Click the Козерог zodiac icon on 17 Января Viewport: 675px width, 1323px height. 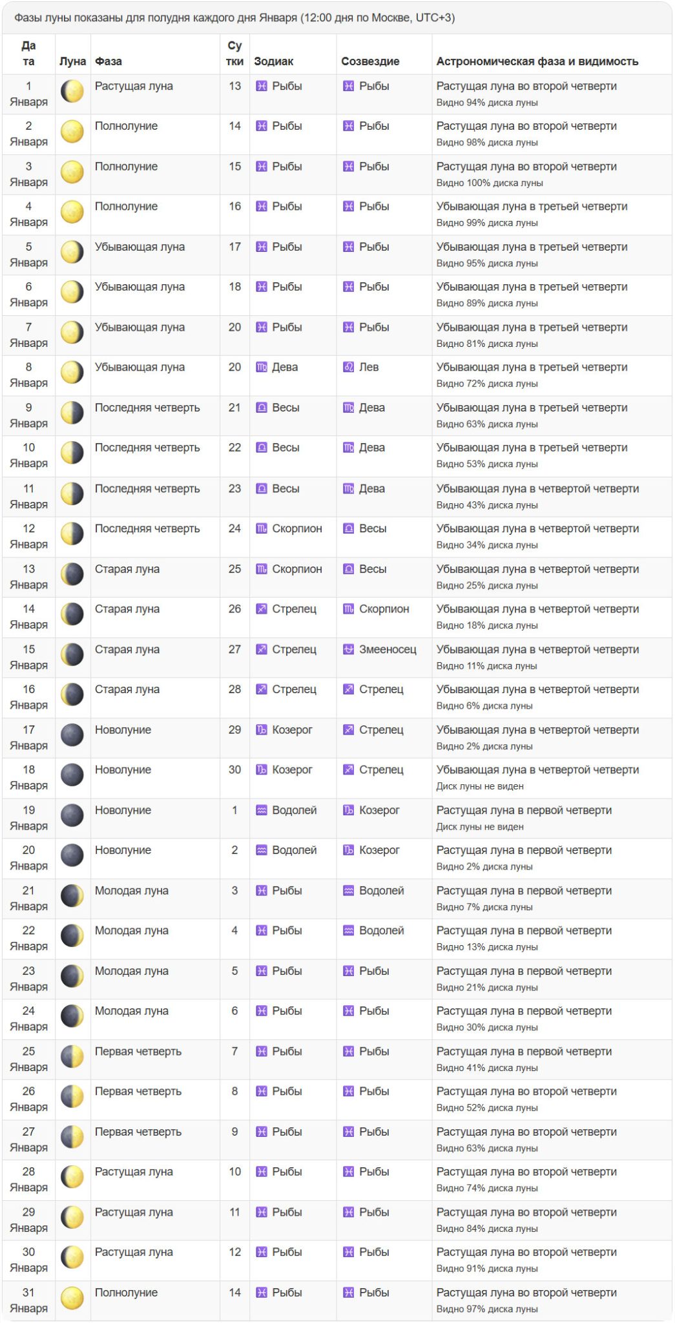[262, 730]
